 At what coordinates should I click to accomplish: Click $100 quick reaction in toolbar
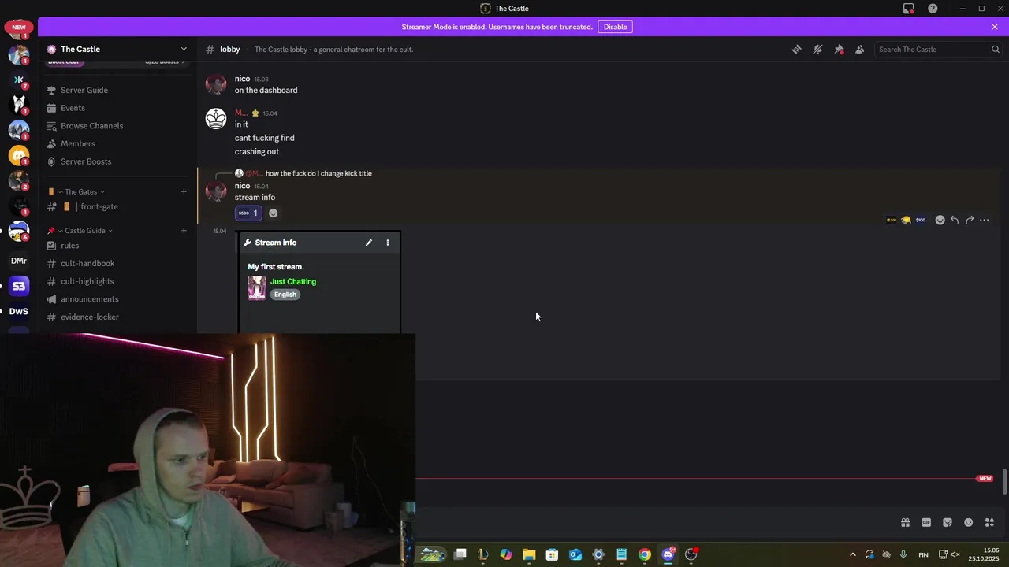coord(920,220)
